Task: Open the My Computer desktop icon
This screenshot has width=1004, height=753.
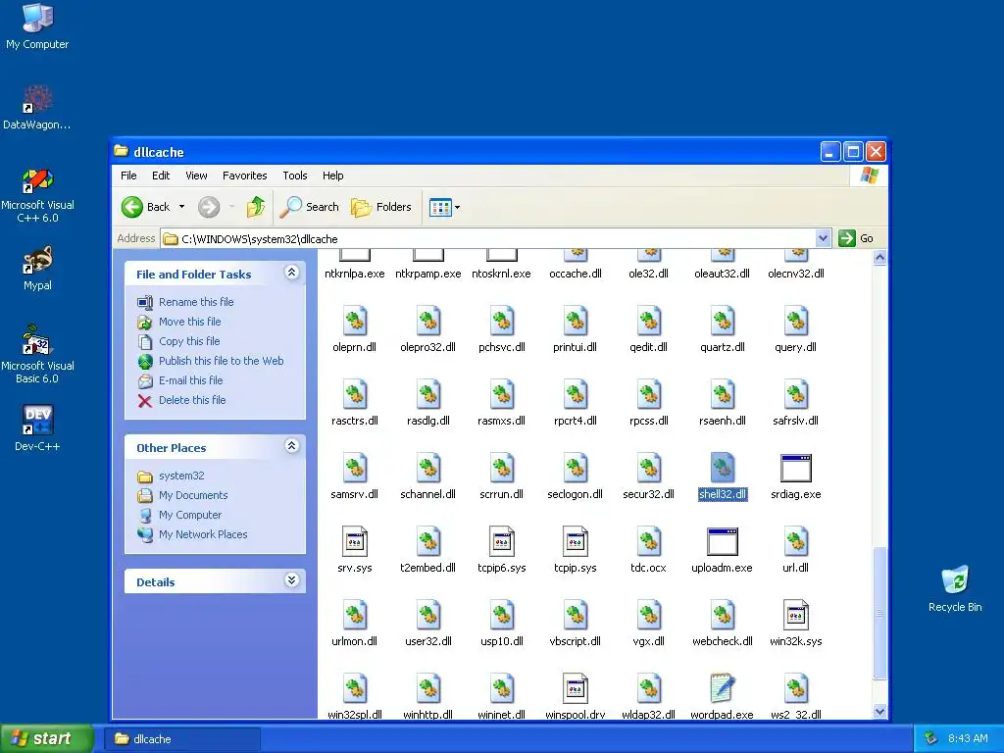Action: click(37, 26)
